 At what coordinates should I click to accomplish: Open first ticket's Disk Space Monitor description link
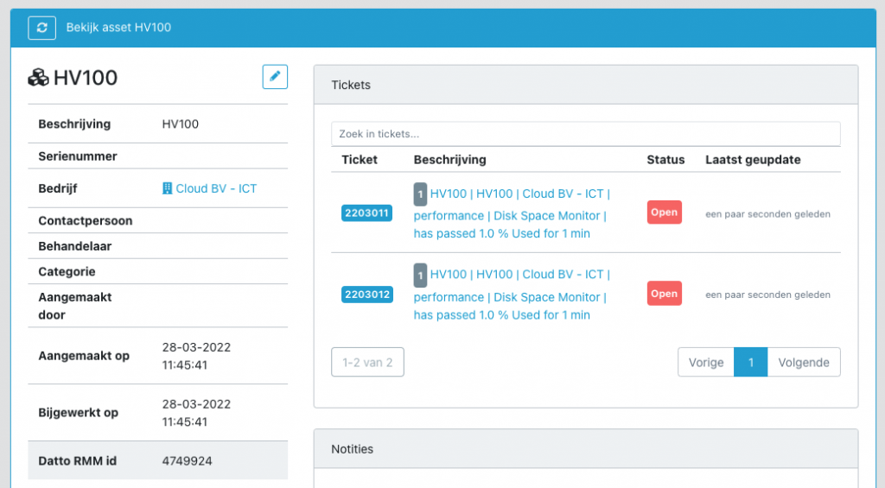(x=512, y=213)
